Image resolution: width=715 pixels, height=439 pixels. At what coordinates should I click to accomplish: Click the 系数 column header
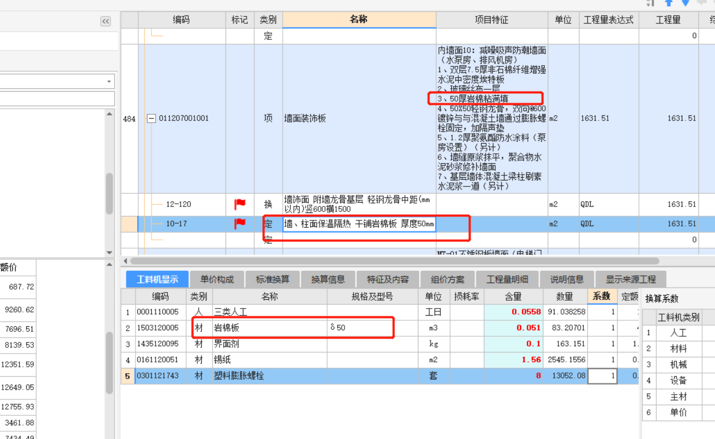pos(602,296)
